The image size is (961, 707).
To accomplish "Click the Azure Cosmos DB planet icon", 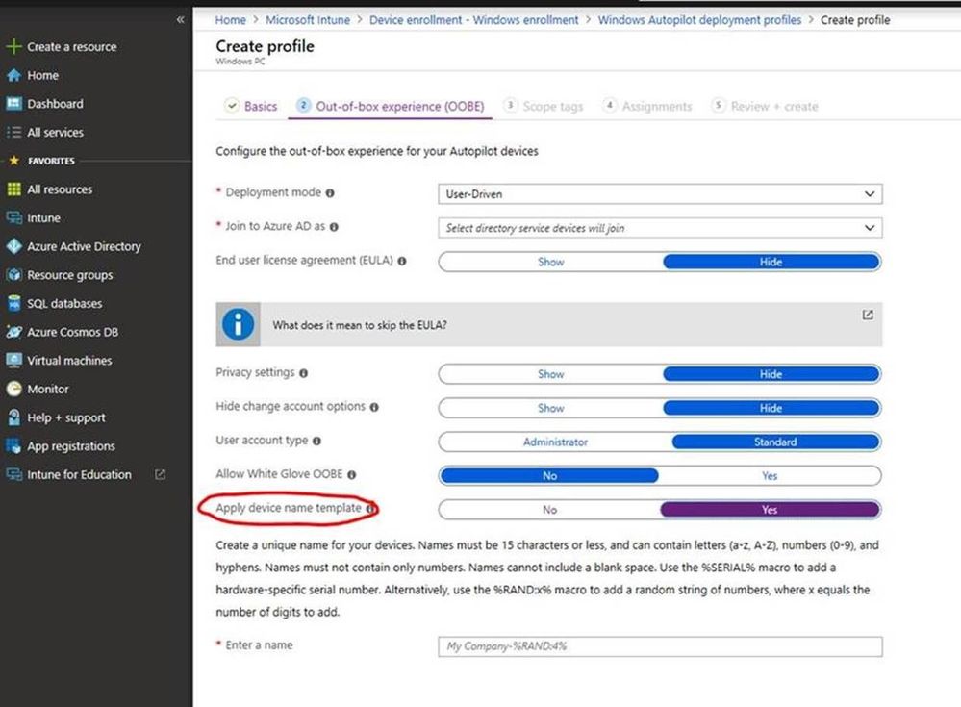I will pos(13,332).
